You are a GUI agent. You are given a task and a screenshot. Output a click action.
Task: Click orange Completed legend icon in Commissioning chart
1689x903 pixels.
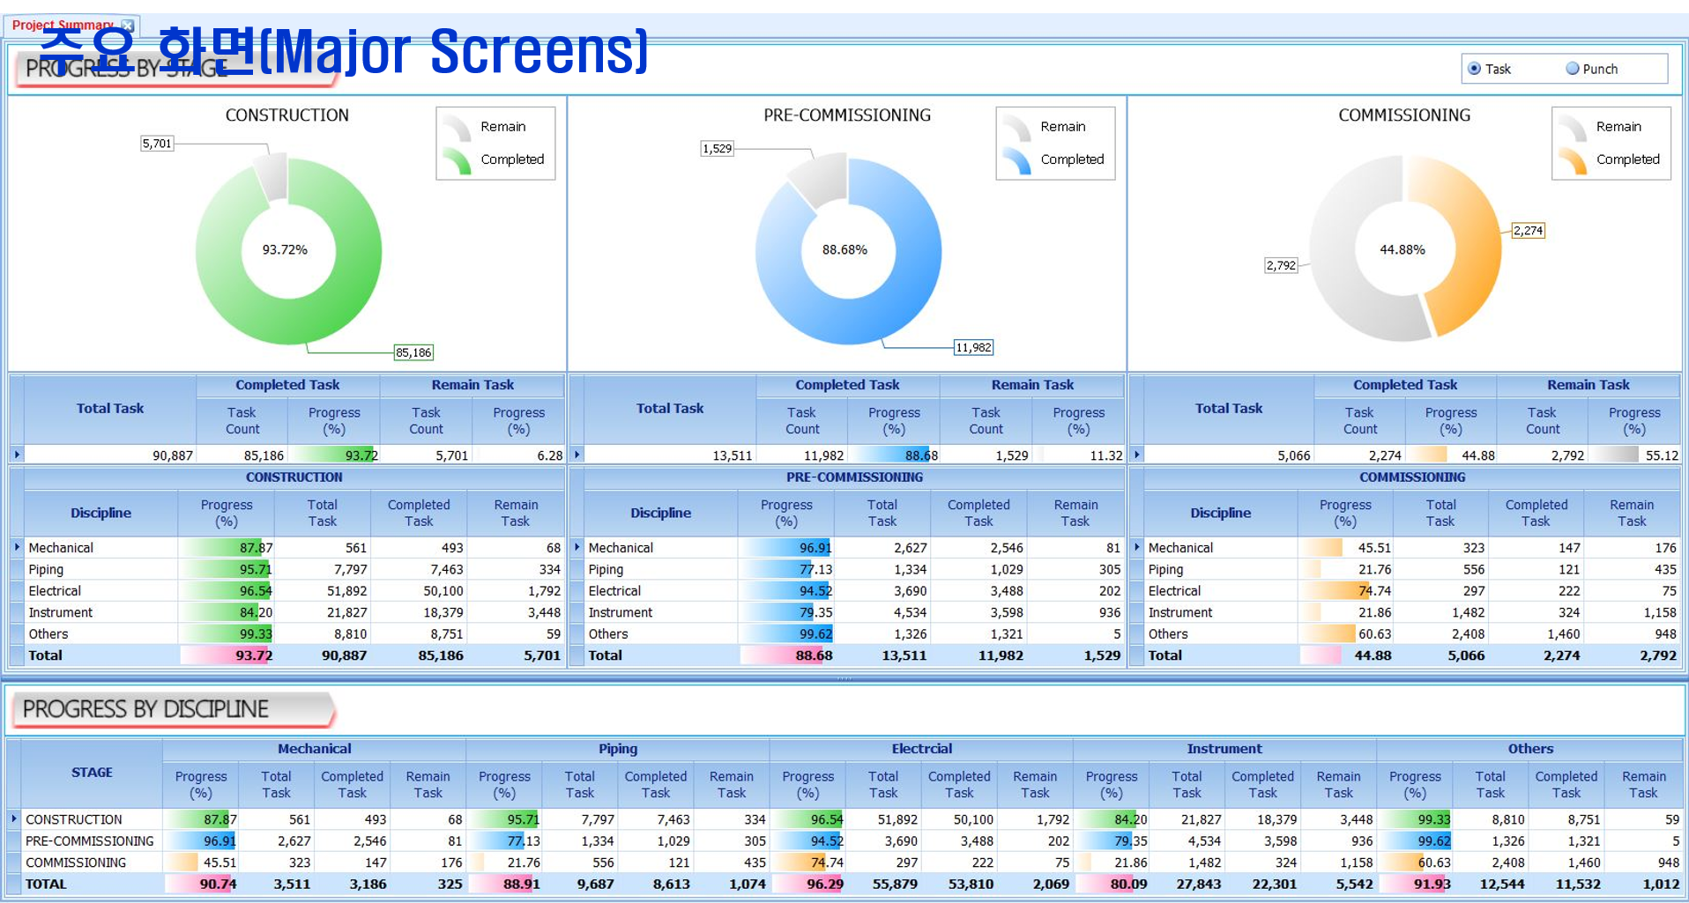coord(1573,160)
